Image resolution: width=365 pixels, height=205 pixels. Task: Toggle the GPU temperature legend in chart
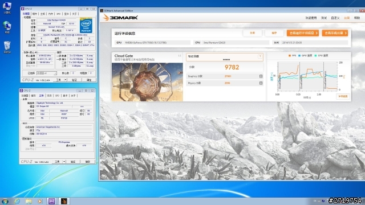click(305, 56)
